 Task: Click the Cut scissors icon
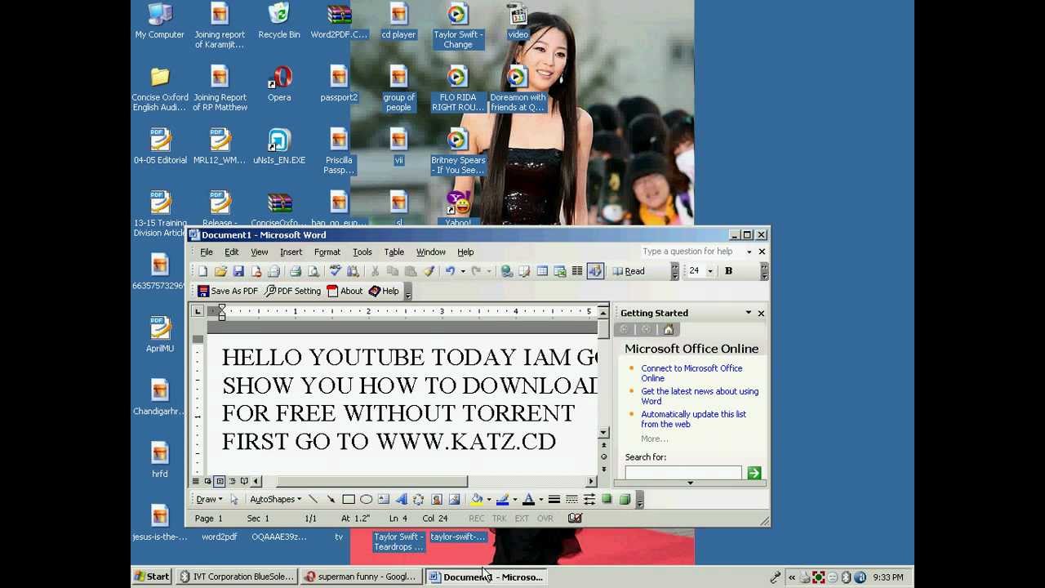pos(376,271)
